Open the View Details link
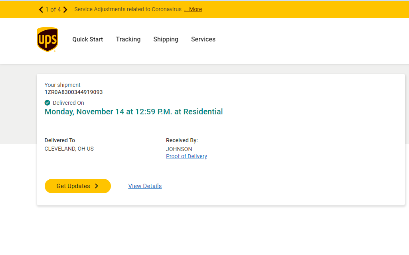 click(x=145, y=186)
